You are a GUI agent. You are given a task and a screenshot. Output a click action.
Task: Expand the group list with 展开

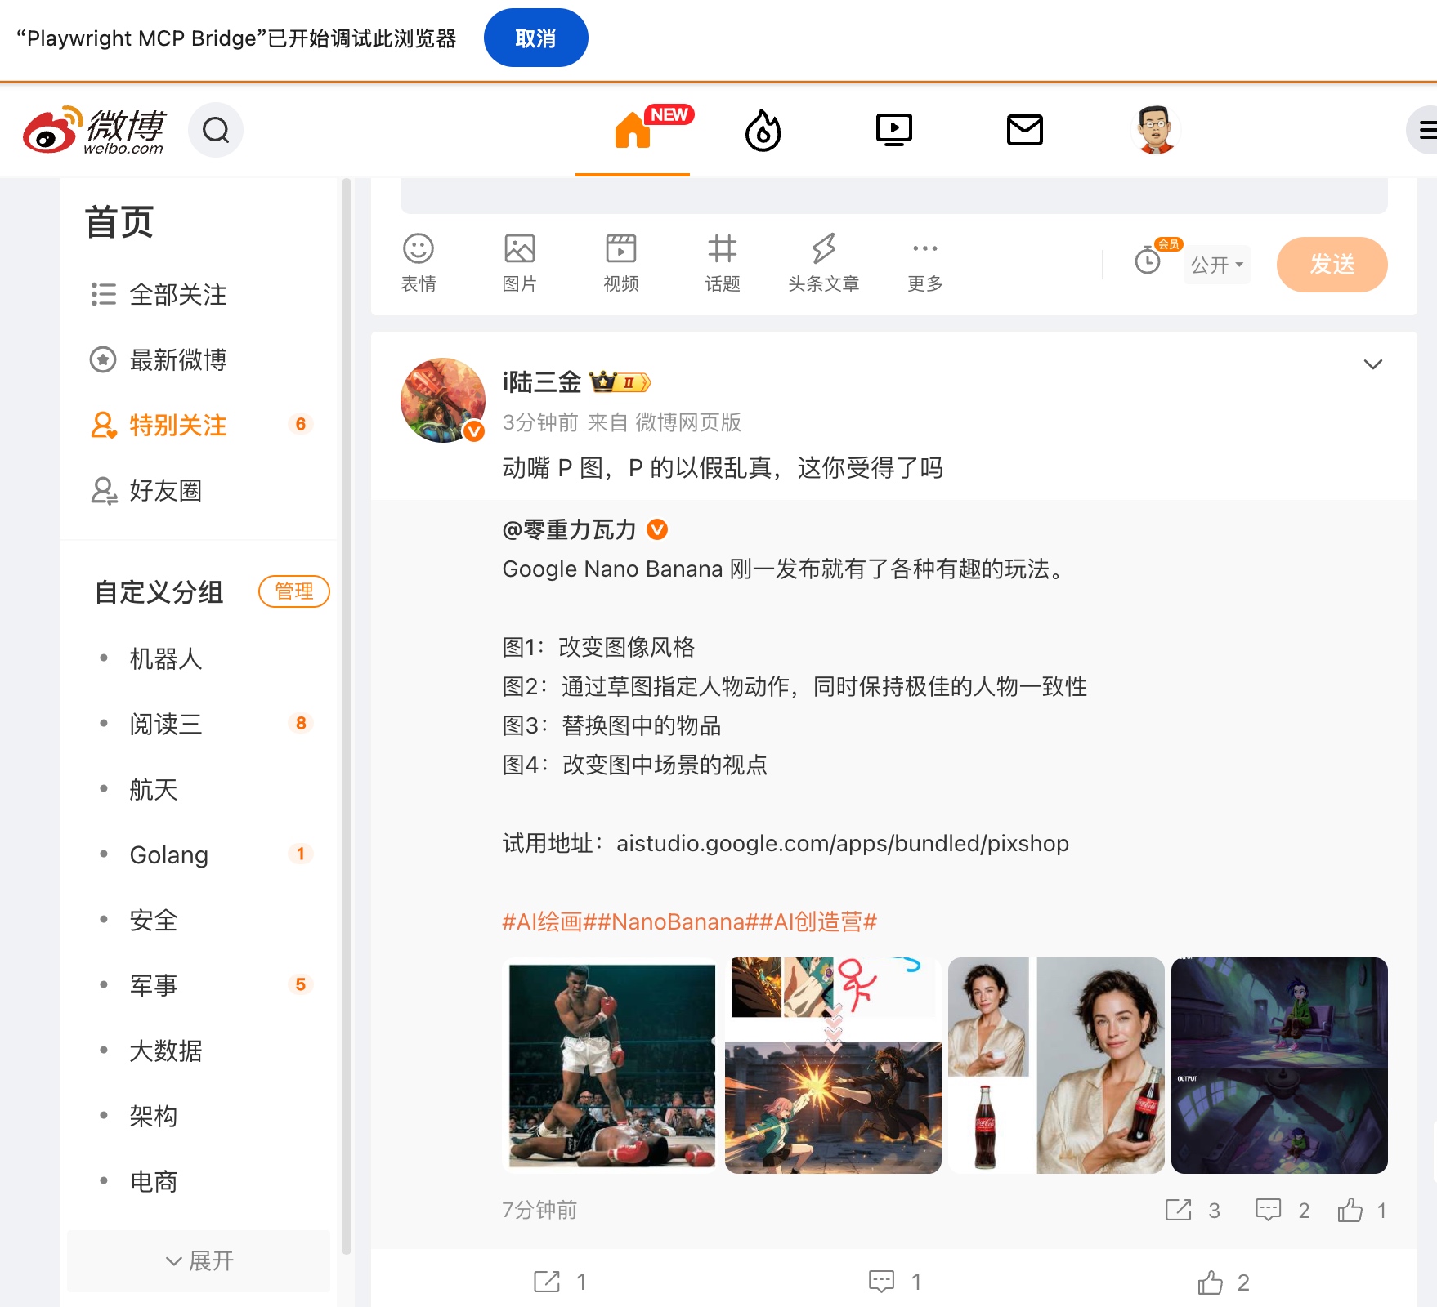coord(199,1261)
